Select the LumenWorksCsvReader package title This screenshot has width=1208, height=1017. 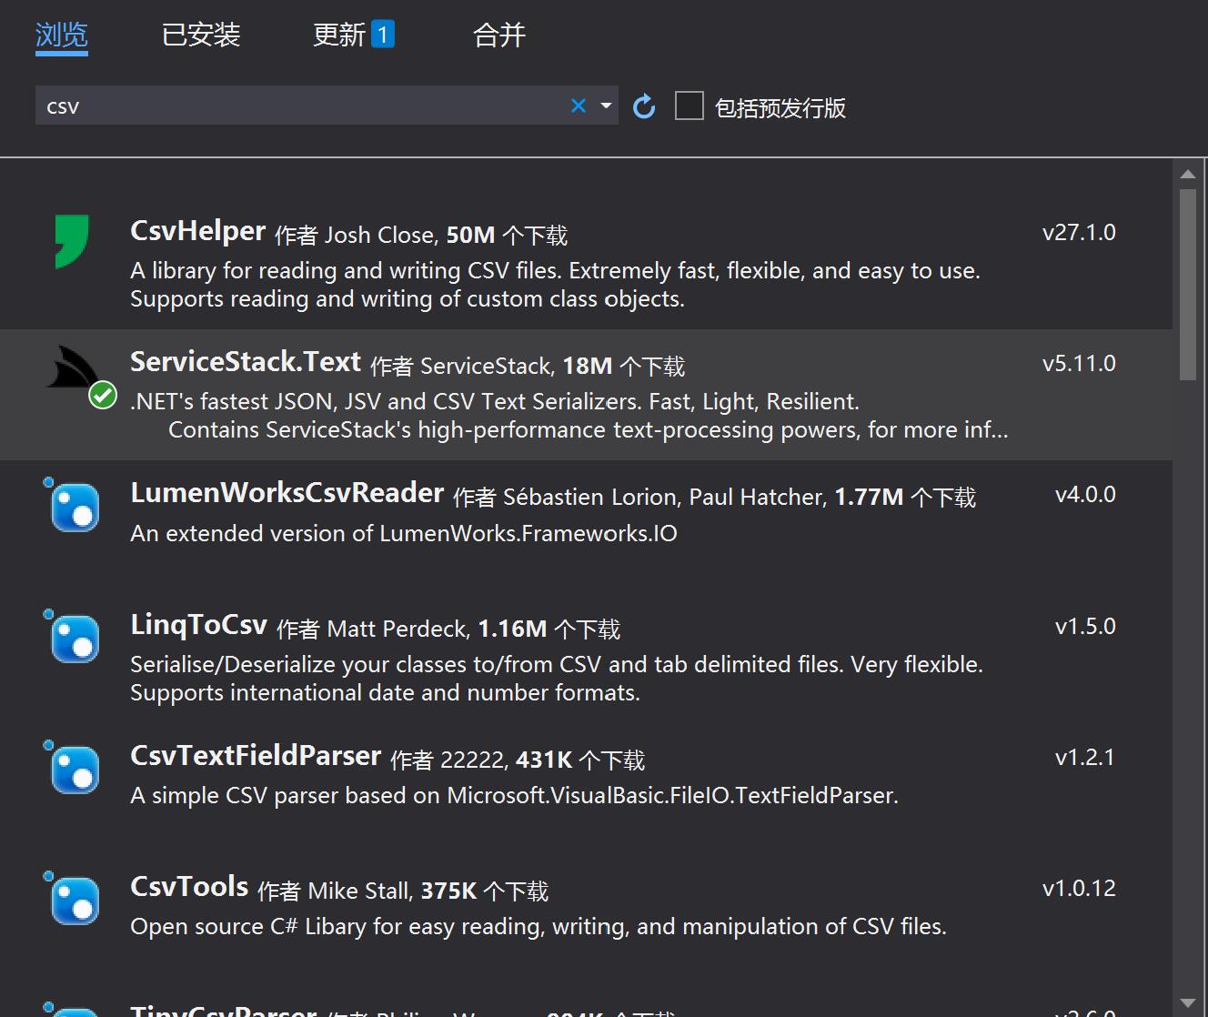[x=287, y=493]
